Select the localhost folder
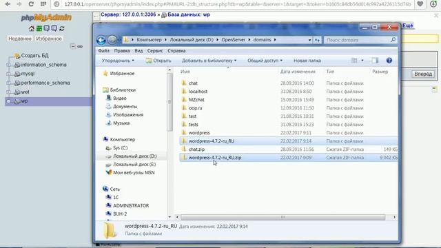This screenshot has height=248, width=441. pos(198,92)
